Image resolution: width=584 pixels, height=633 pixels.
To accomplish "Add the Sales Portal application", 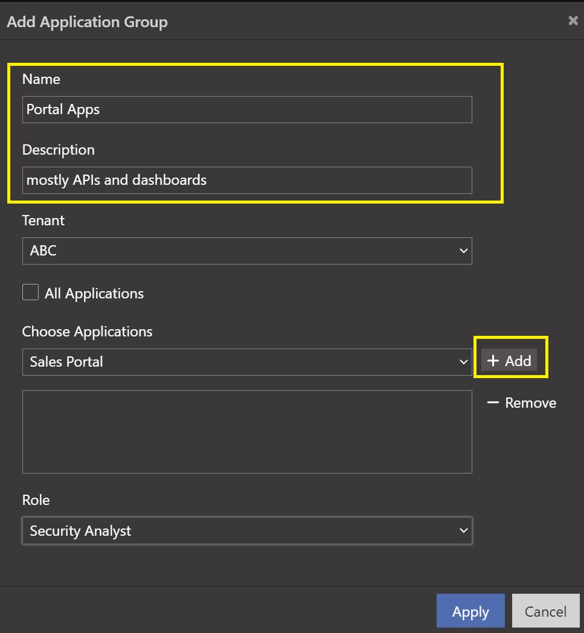I will click(x=510, y=361).
